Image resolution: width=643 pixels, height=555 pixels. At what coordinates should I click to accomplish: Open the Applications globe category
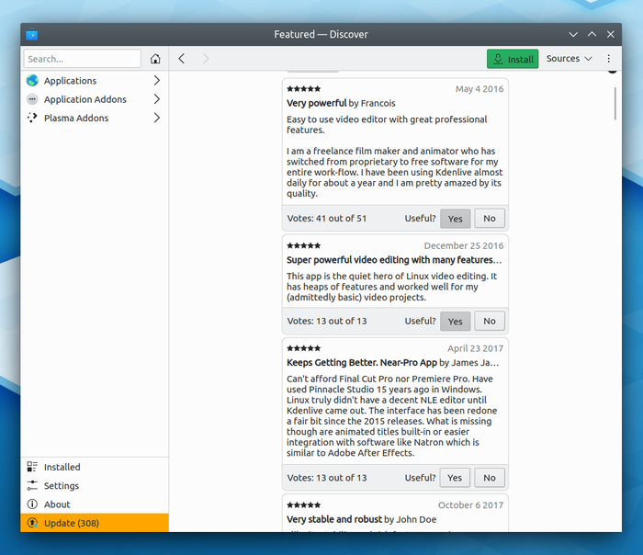coord(32,80)
